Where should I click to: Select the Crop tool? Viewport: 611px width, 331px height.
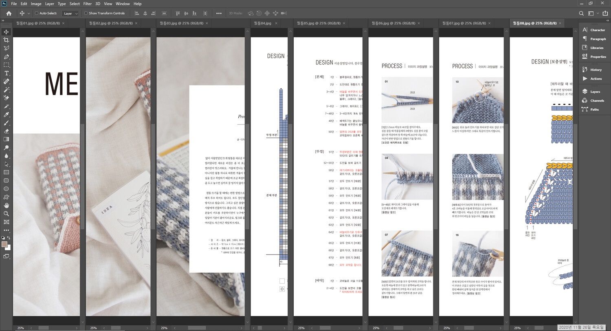point(6,40)
